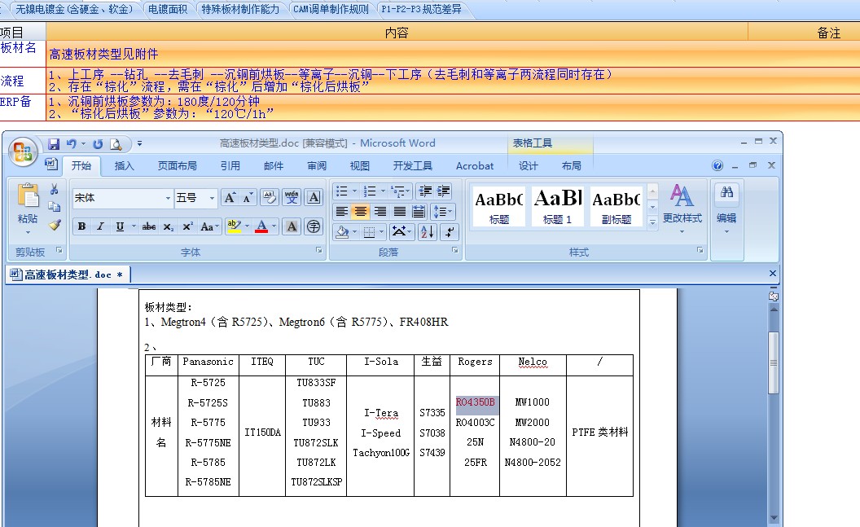Sort with the A-Z icon

428,232
